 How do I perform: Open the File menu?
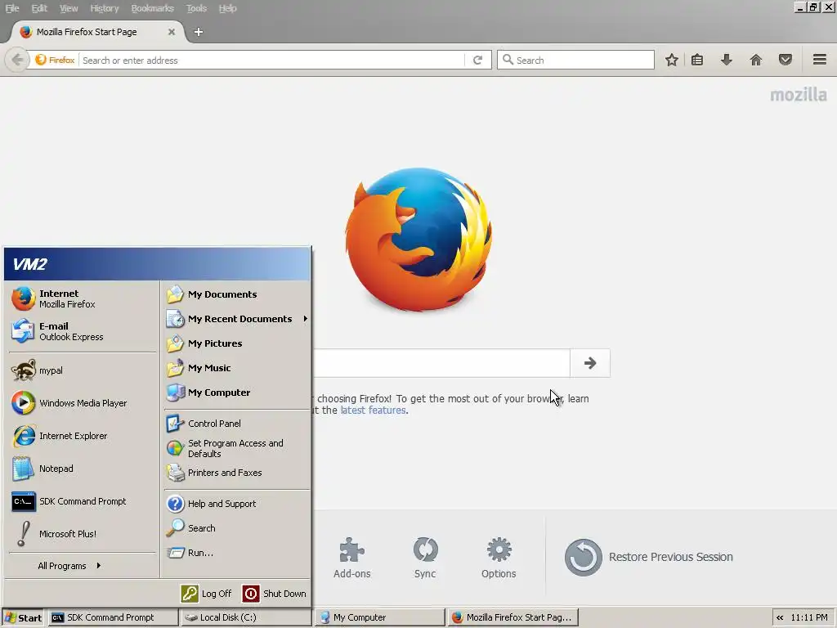tap(12, 8)
